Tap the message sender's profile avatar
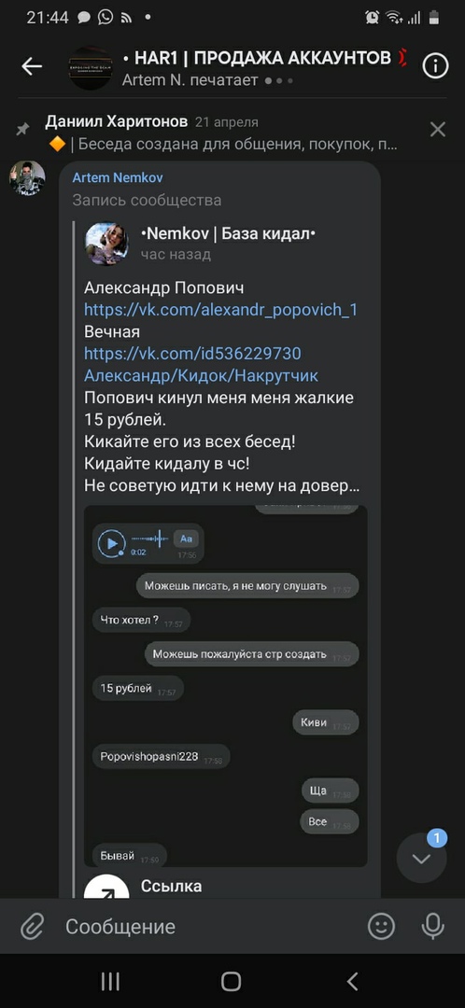 [27, 178]
